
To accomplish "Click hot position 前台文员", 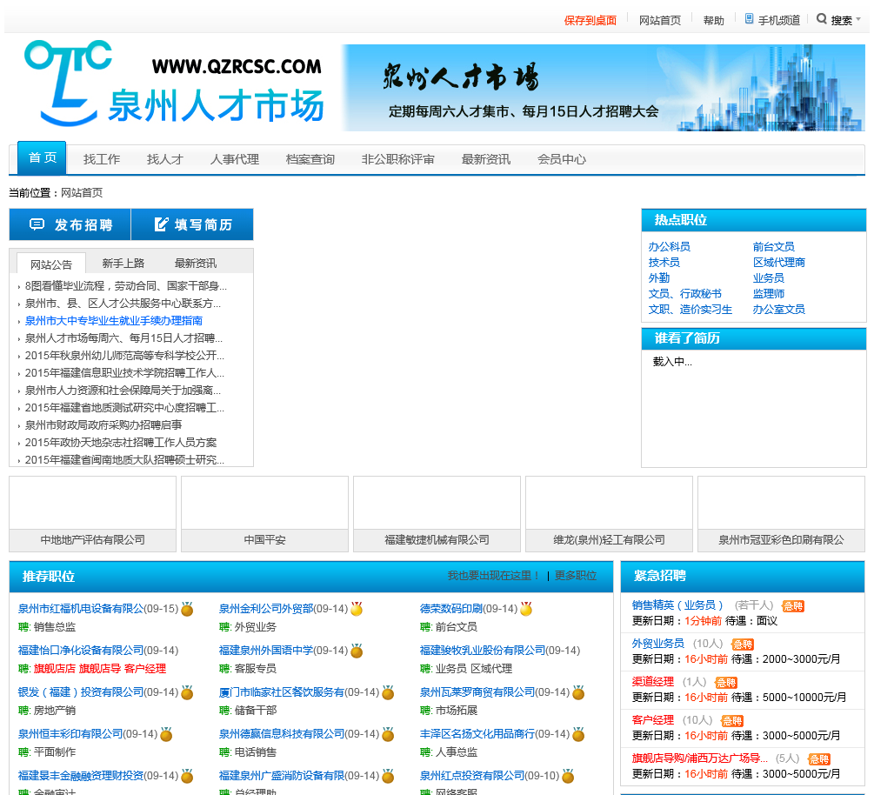I will (774, 246).
